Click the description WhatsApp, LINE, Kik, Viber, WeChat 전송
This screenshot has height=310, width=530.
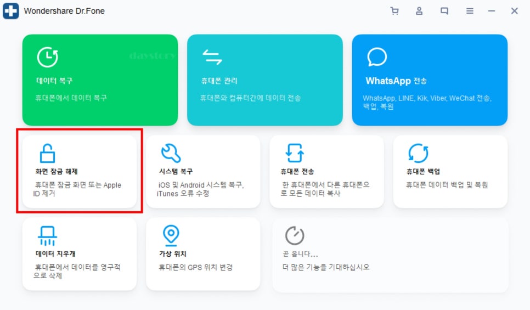tap(427, 98)
